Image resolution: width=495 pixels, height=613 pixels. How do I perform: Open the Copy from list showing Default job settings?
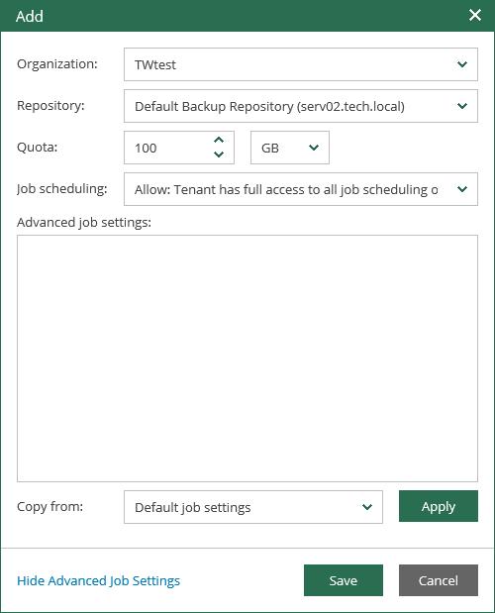click(253, 507)
